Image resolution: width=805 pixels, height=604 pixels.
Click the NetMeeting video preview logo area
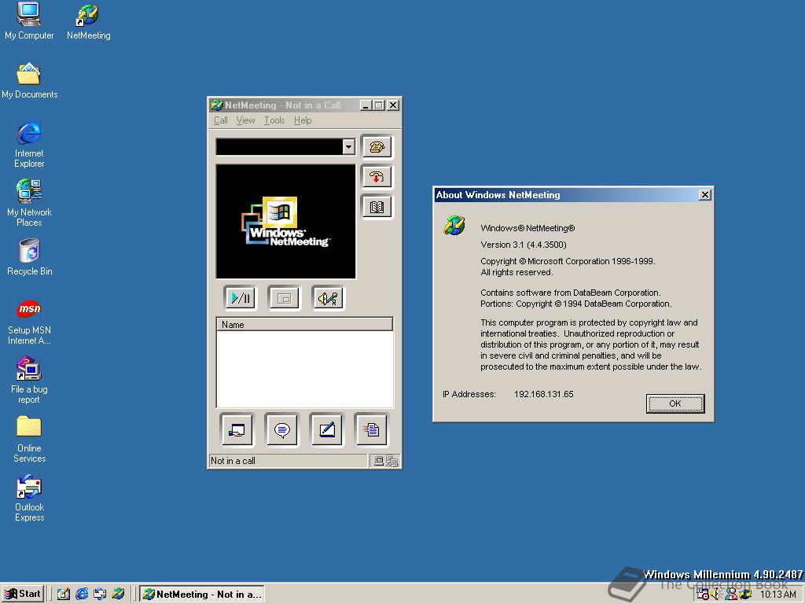click(x=286, y=222)
